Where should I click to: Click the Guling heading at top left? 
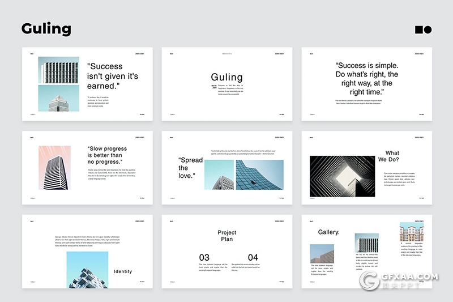(x=46, y=29)
